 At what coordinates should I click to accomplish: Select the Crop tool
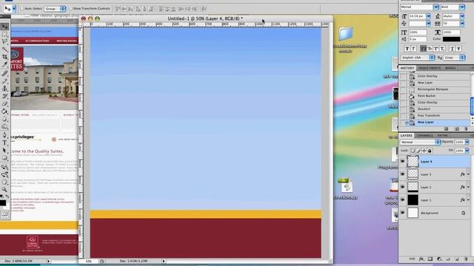(x=4, y=57)
